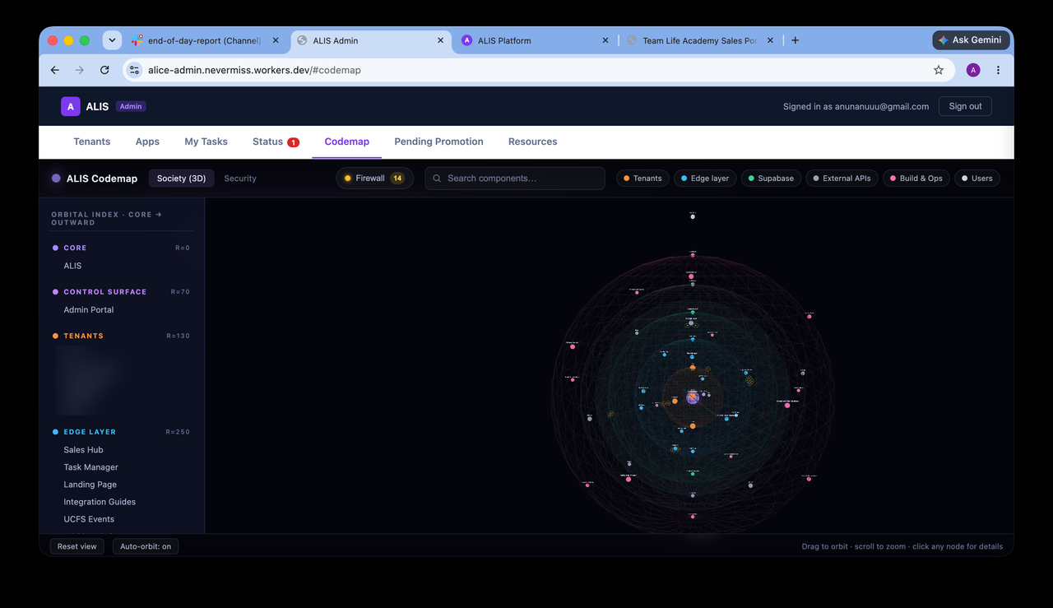The width and height of the screenshot is (1053, 608).
Task: Toggle the Edge layer legend filter
Action: 705,178
